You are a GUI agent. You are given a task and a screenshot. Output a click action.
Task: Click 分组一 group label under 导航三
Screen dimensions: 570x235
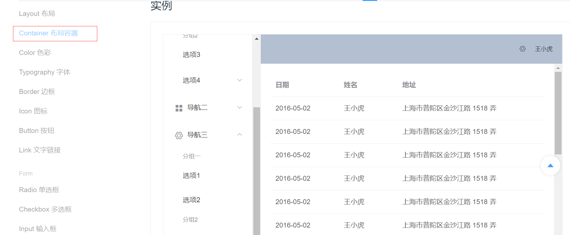point(192,156)
